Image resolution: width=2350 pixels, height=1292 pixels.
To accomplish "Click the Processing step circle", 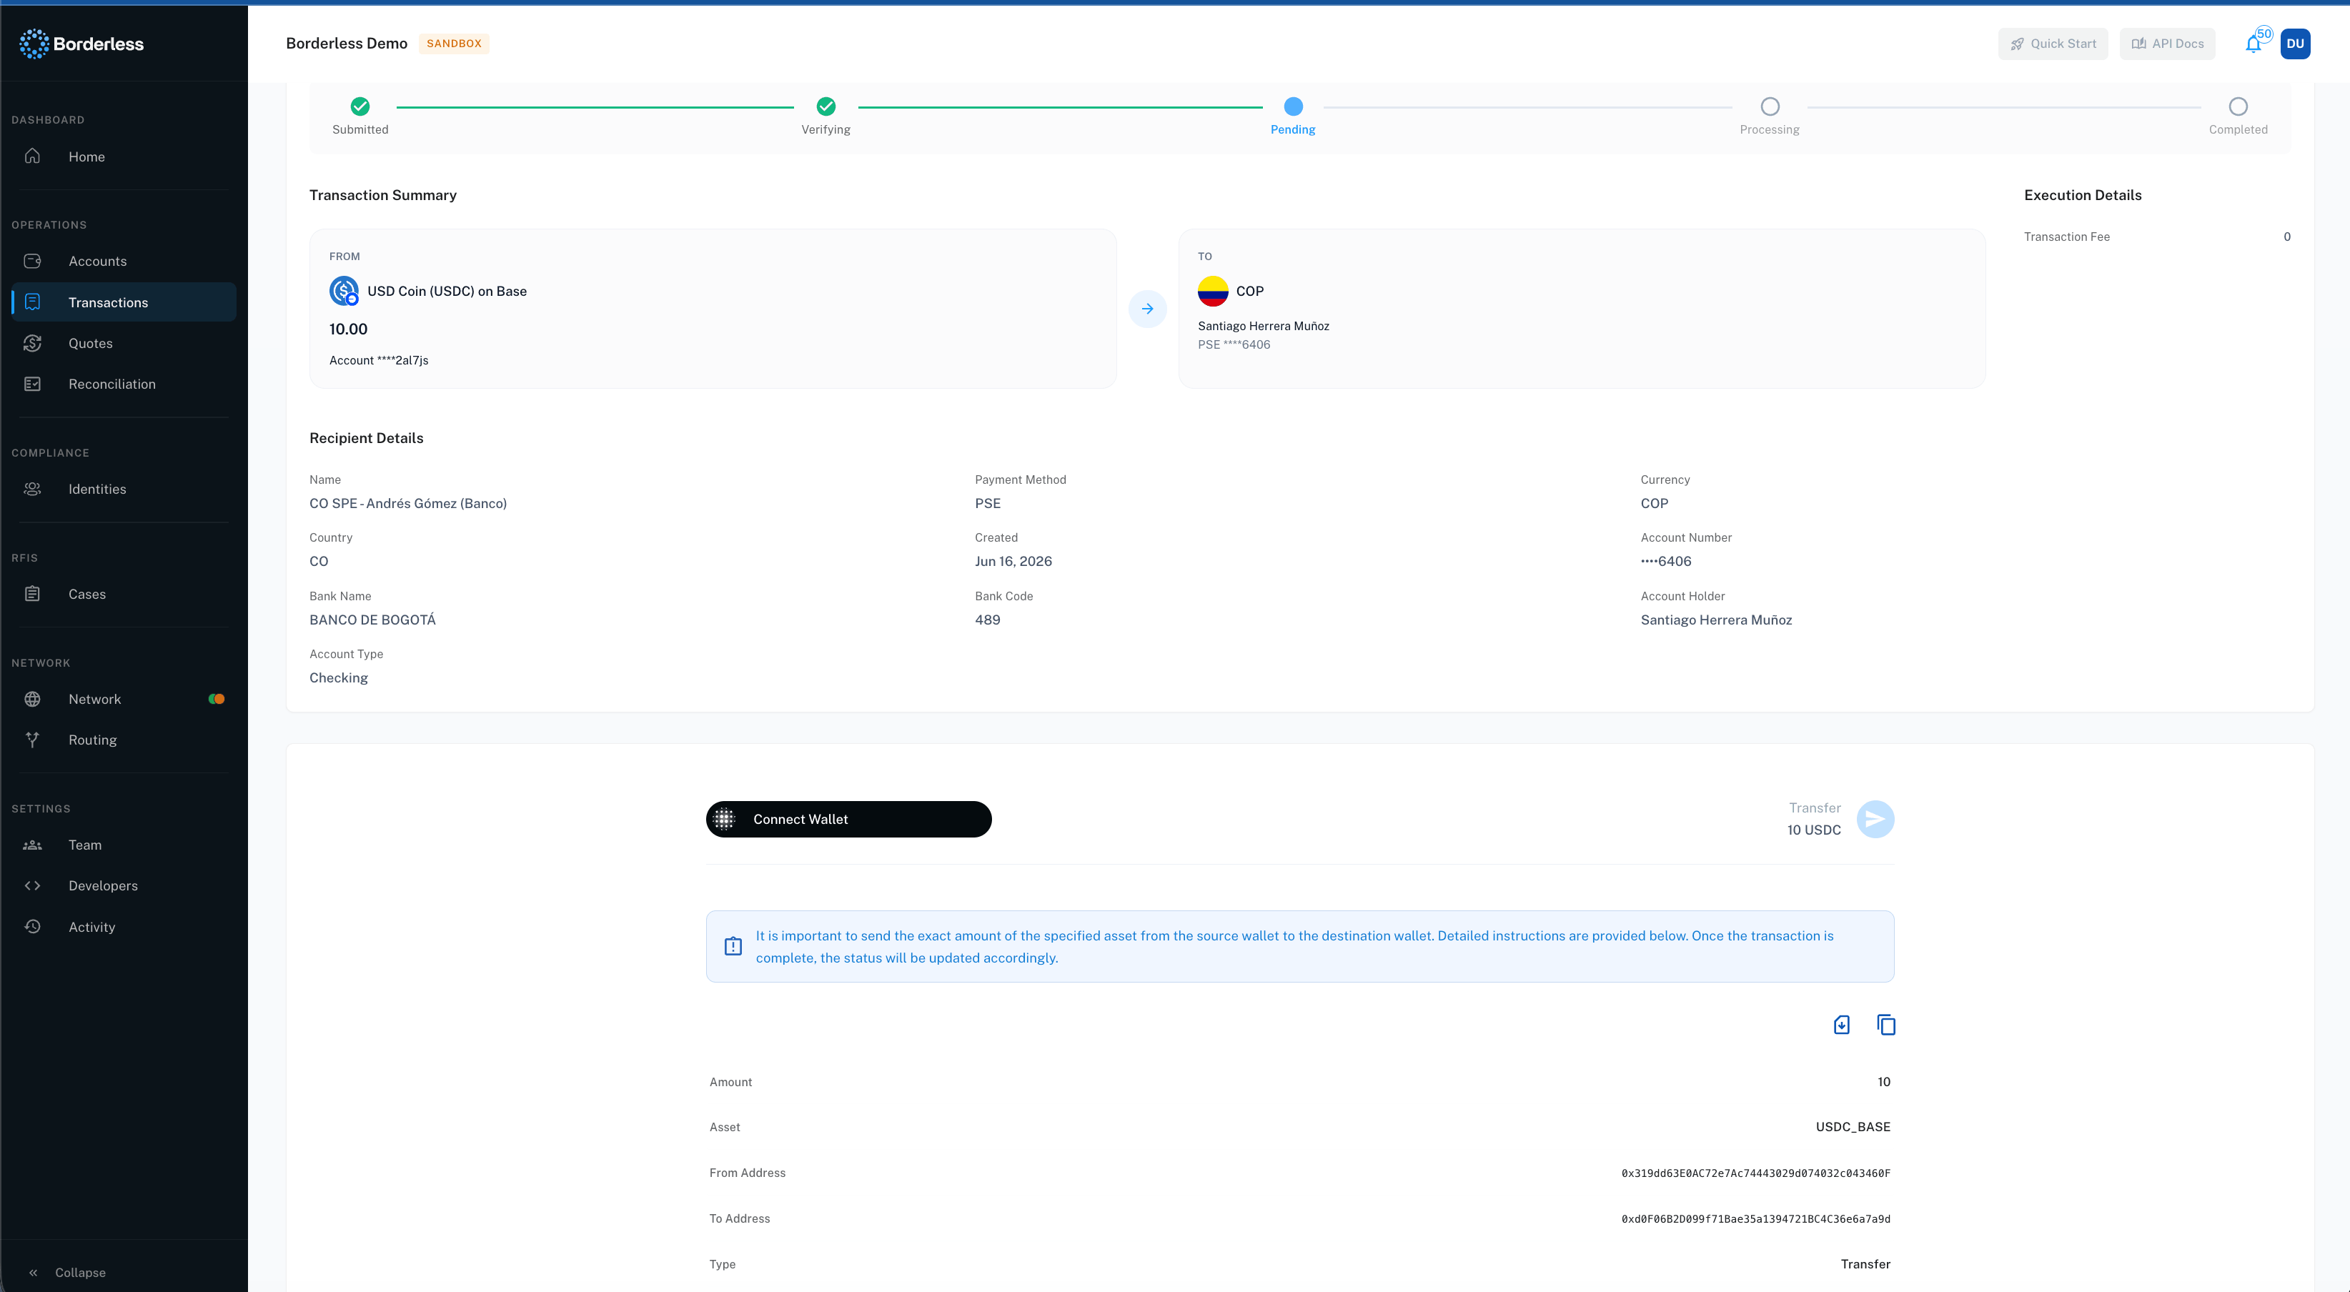I will click(x=1770, y=106).
